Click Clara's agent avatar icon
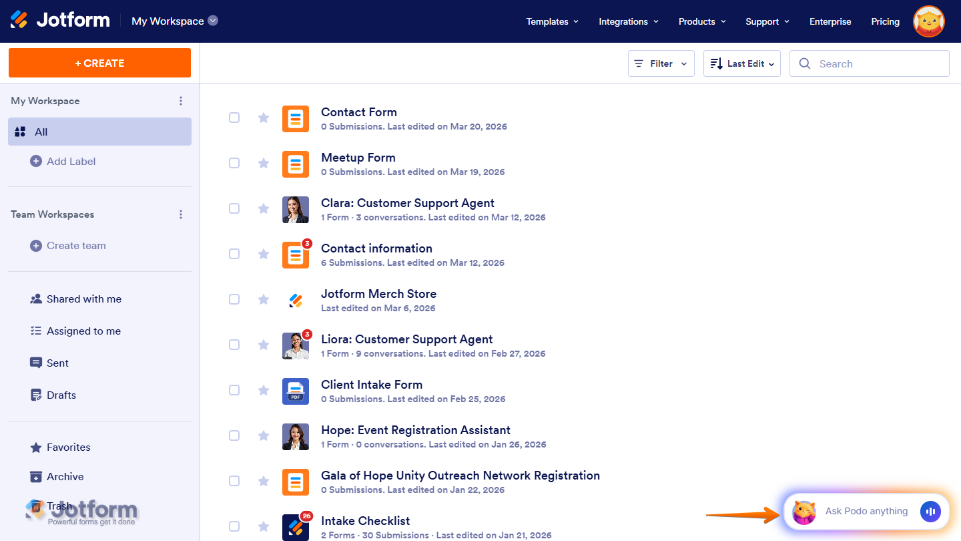Viewport: 961px width, 541px height. pyautogui.click(x=296, y=209)
